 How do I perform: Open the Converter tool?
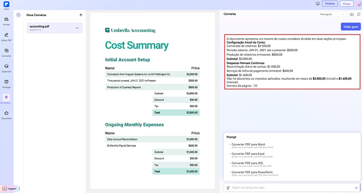tap(6, 52)
